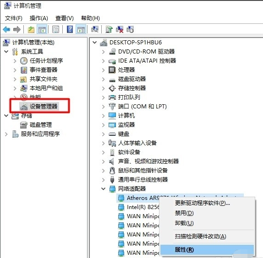This screenshot has height=258, width=263.
Task: Select 计算机管理(本地) root node
Action: (33, 43)
